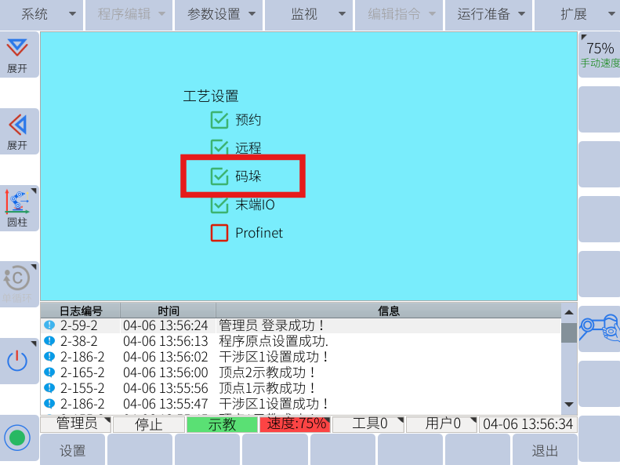Open the 扩展 menu
The height and width of the screenshot is (465, 620).
(578, 14)
